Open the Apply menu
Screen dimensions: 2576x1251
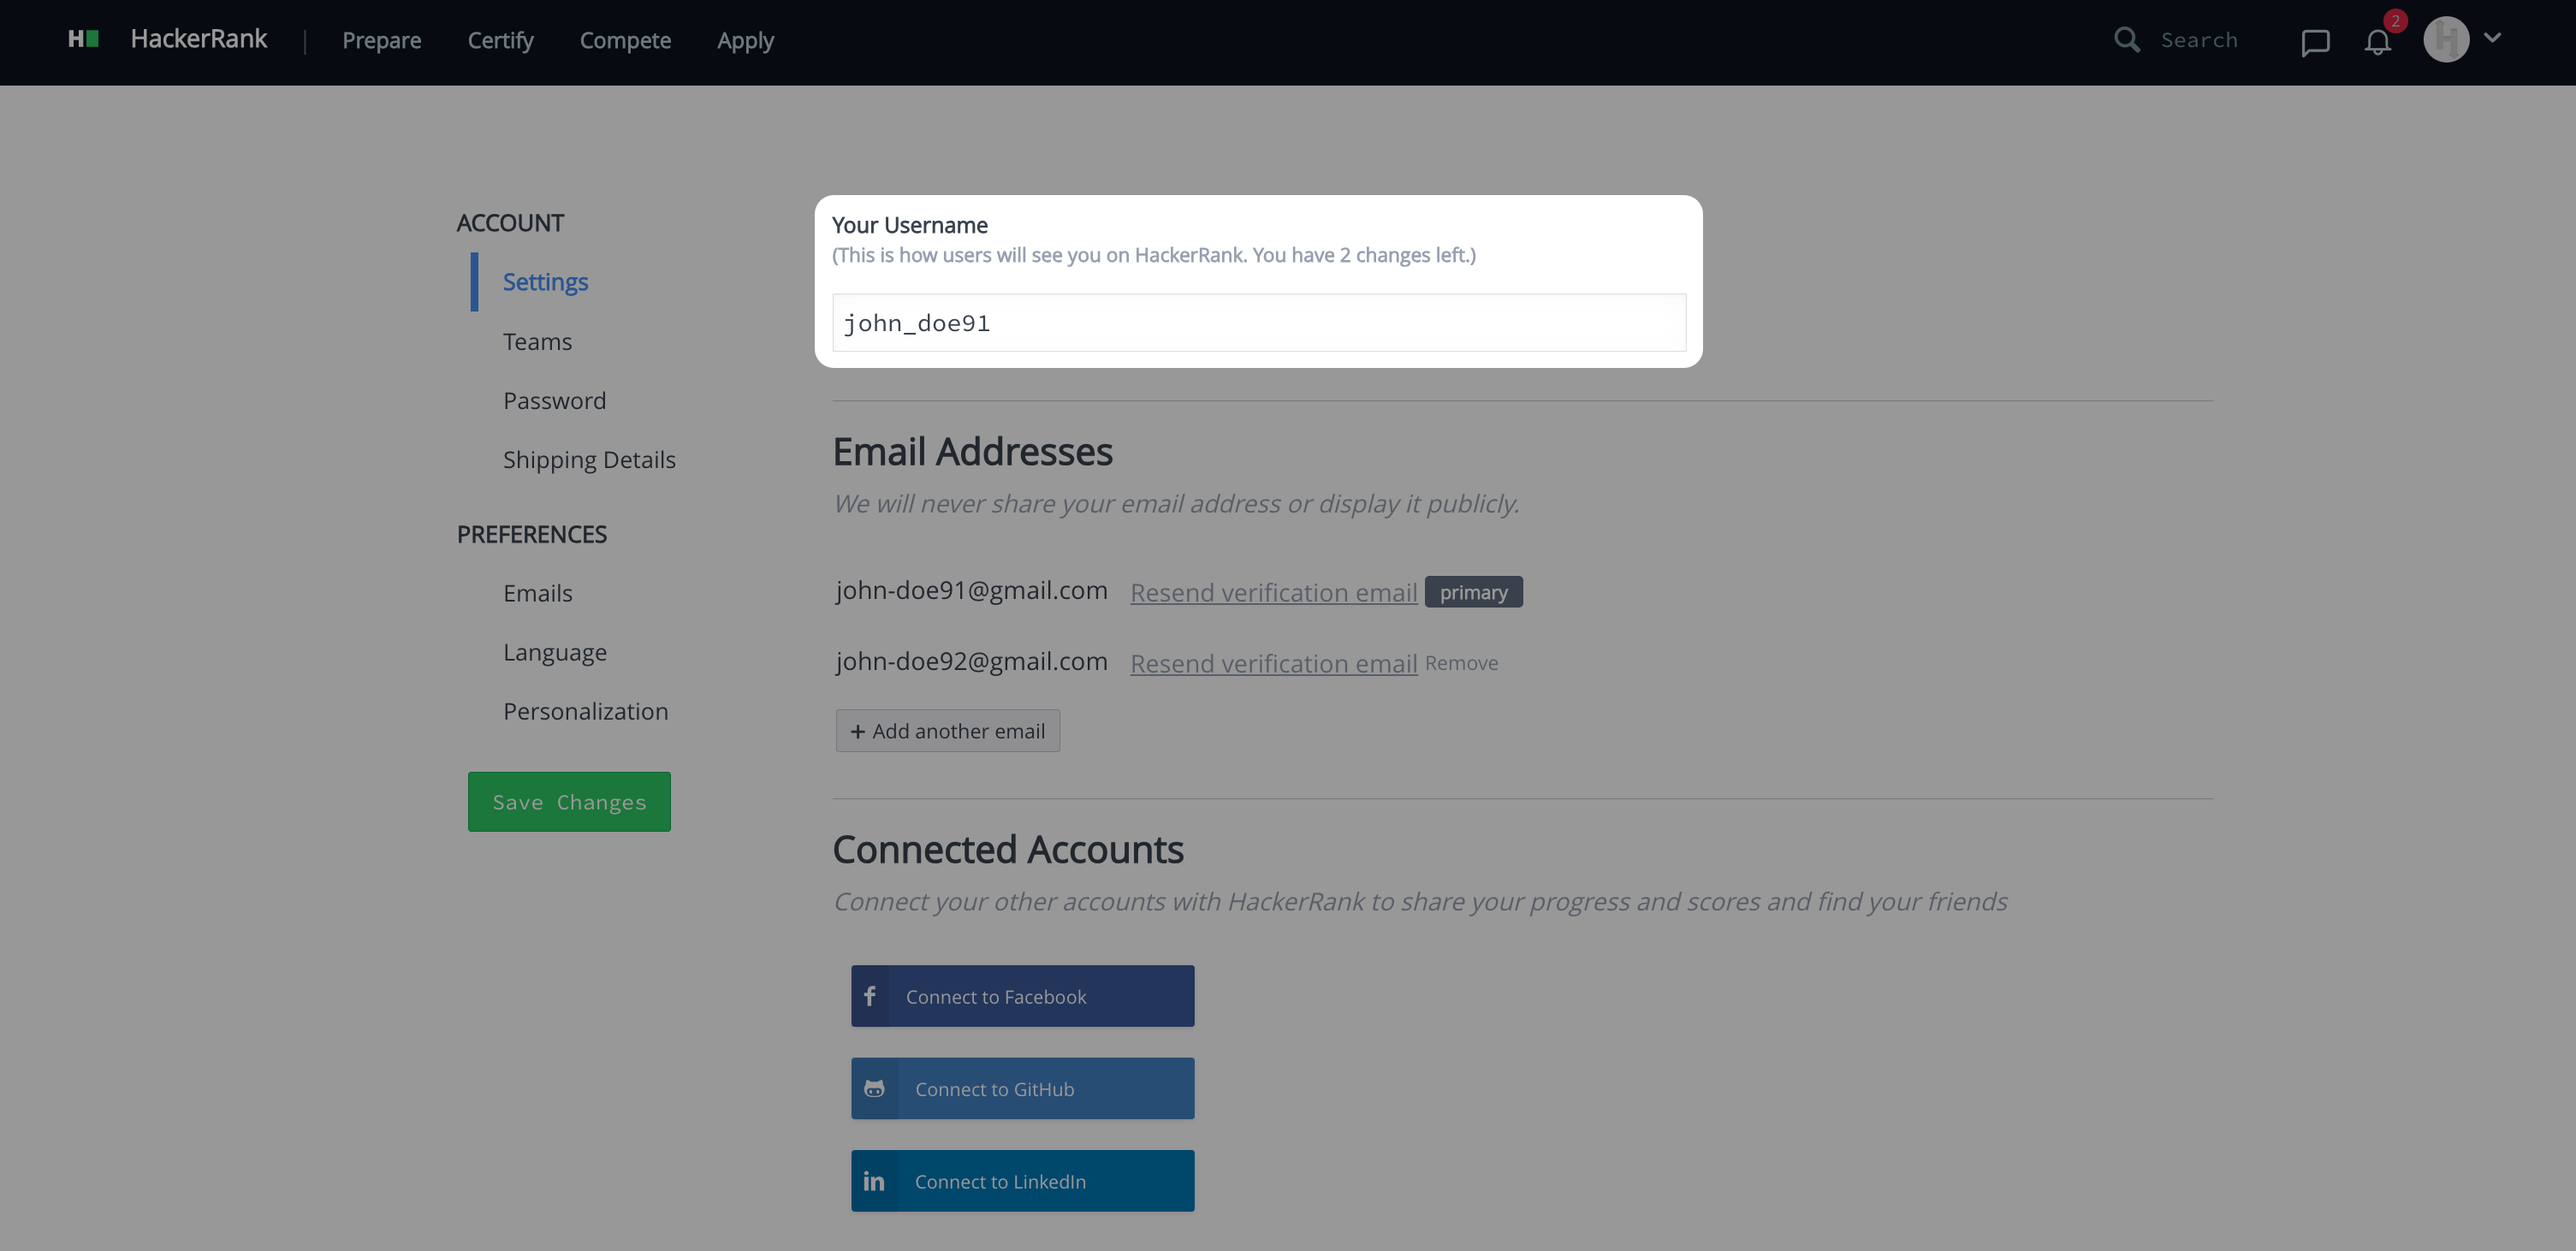tap(746, 41)
